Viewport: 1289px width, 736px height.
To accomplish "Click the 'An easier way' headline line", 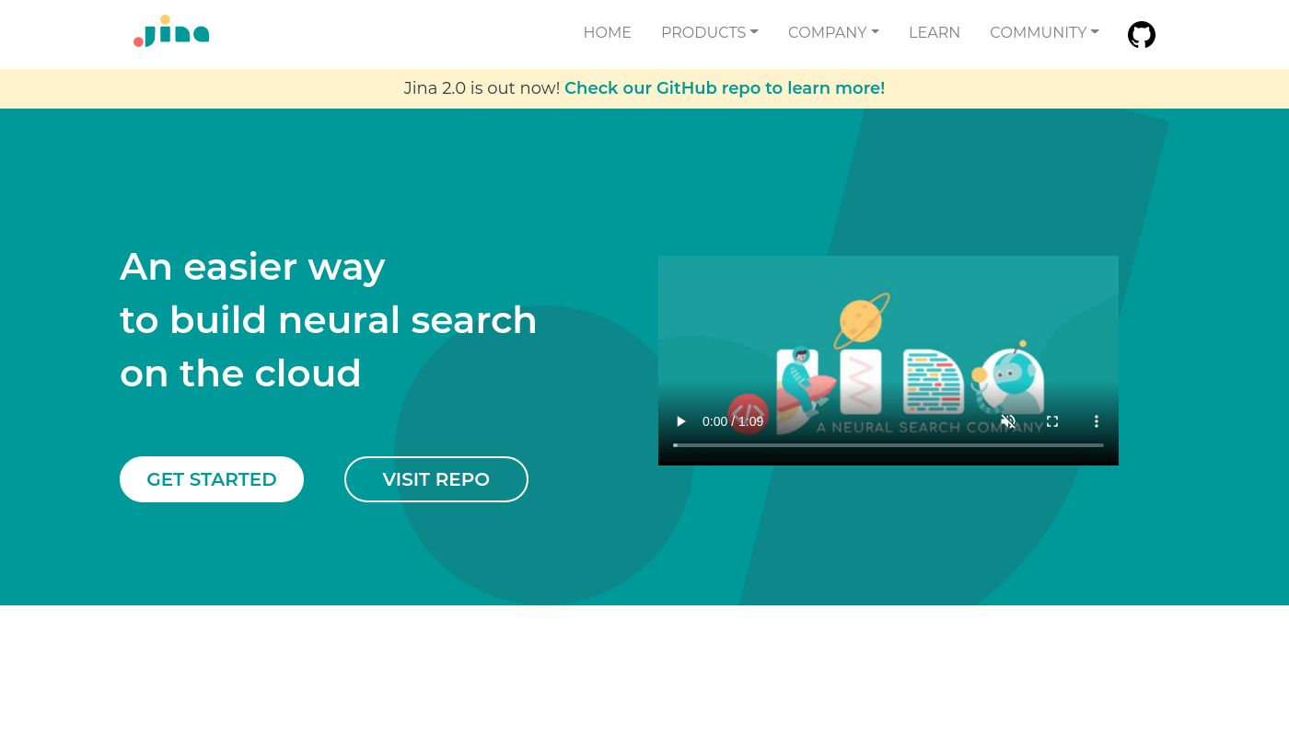I will pyautogui.click(x=252, y=267).
